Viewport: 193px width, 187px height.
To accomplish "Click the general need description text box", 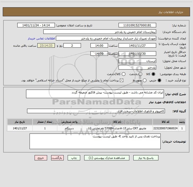I will pyautogui.click(x=95, y=94).
